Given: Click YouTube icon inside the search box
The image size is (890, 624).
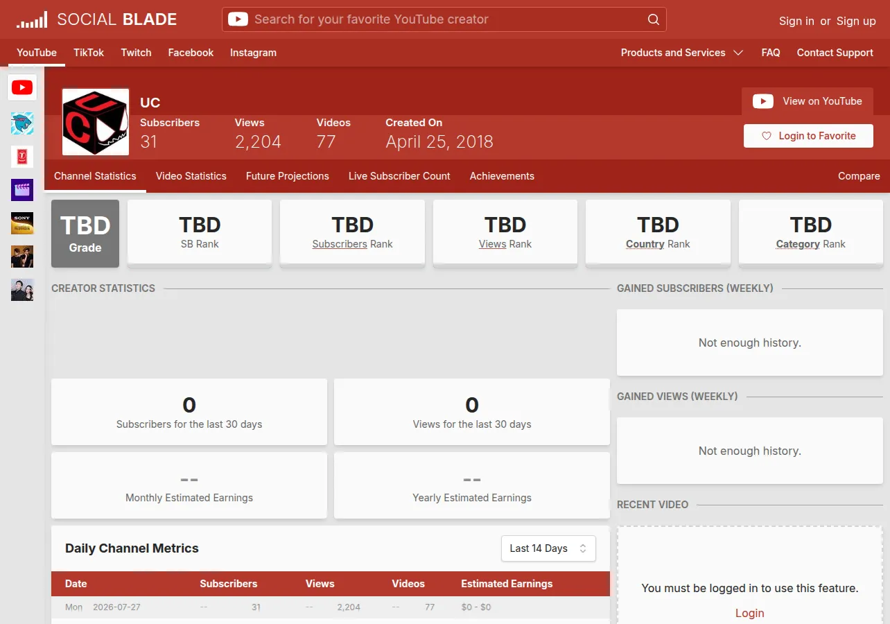Looking at the screenshot, I should point(238,19).
